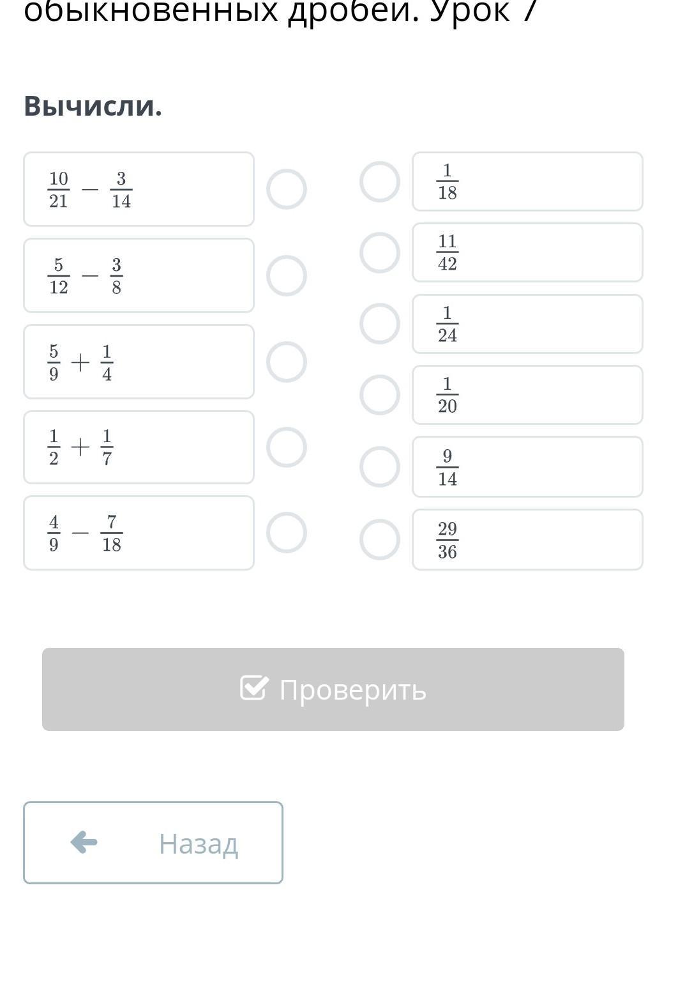Click the Проверить button
The width and height of the screenshot is (678, 991).
[333, 689]
